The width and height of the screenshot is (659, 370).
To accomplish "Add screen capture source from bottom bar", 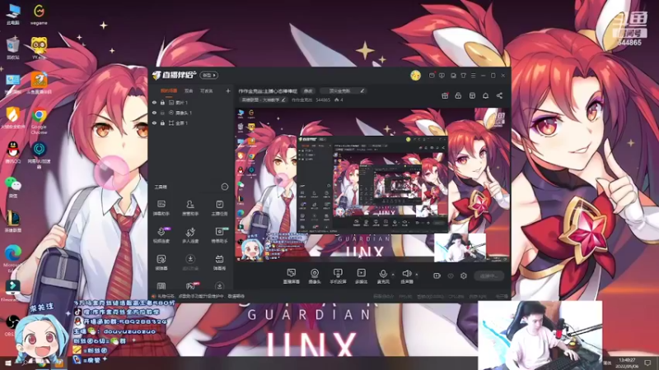I will [x=291, y=276].
